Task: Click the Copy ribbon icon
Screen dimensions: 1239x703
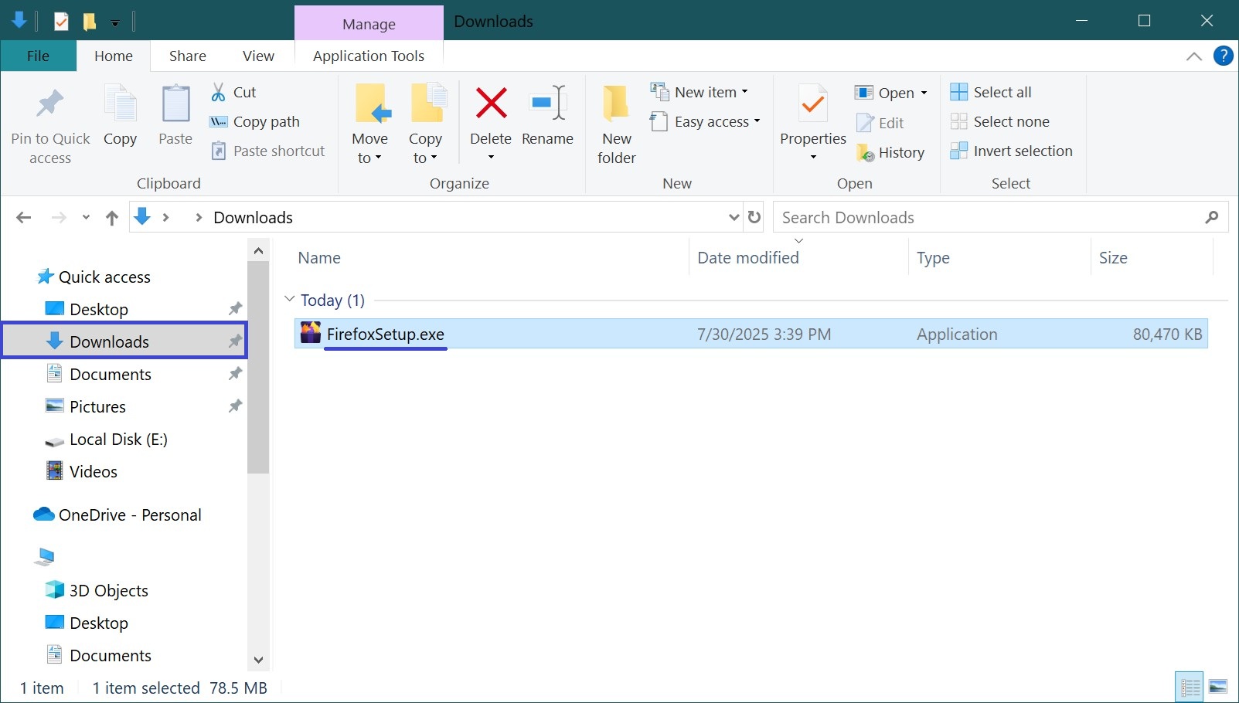Action: [120, 104]
